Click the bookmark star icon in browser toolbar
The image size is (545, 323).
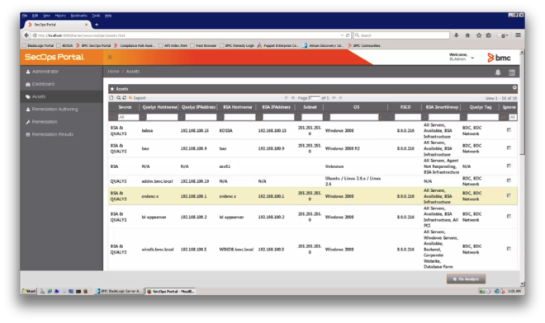coord(479,35)
